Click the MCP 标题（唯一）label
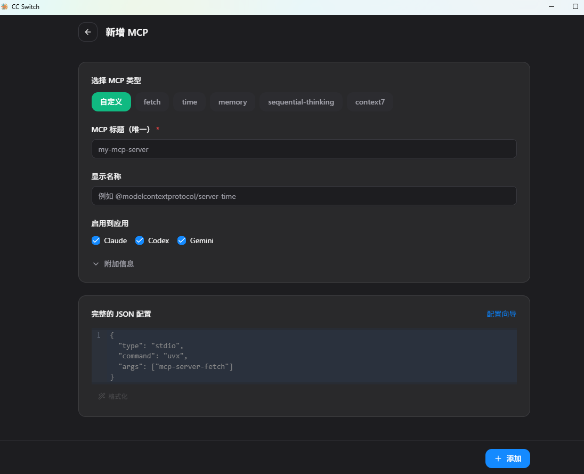584x474 pixels. (120, 130)
